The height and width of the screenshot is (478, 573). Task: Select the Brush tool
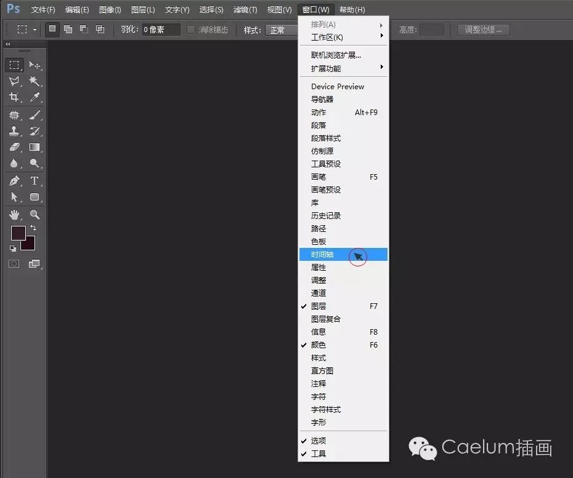click(36, 114)
